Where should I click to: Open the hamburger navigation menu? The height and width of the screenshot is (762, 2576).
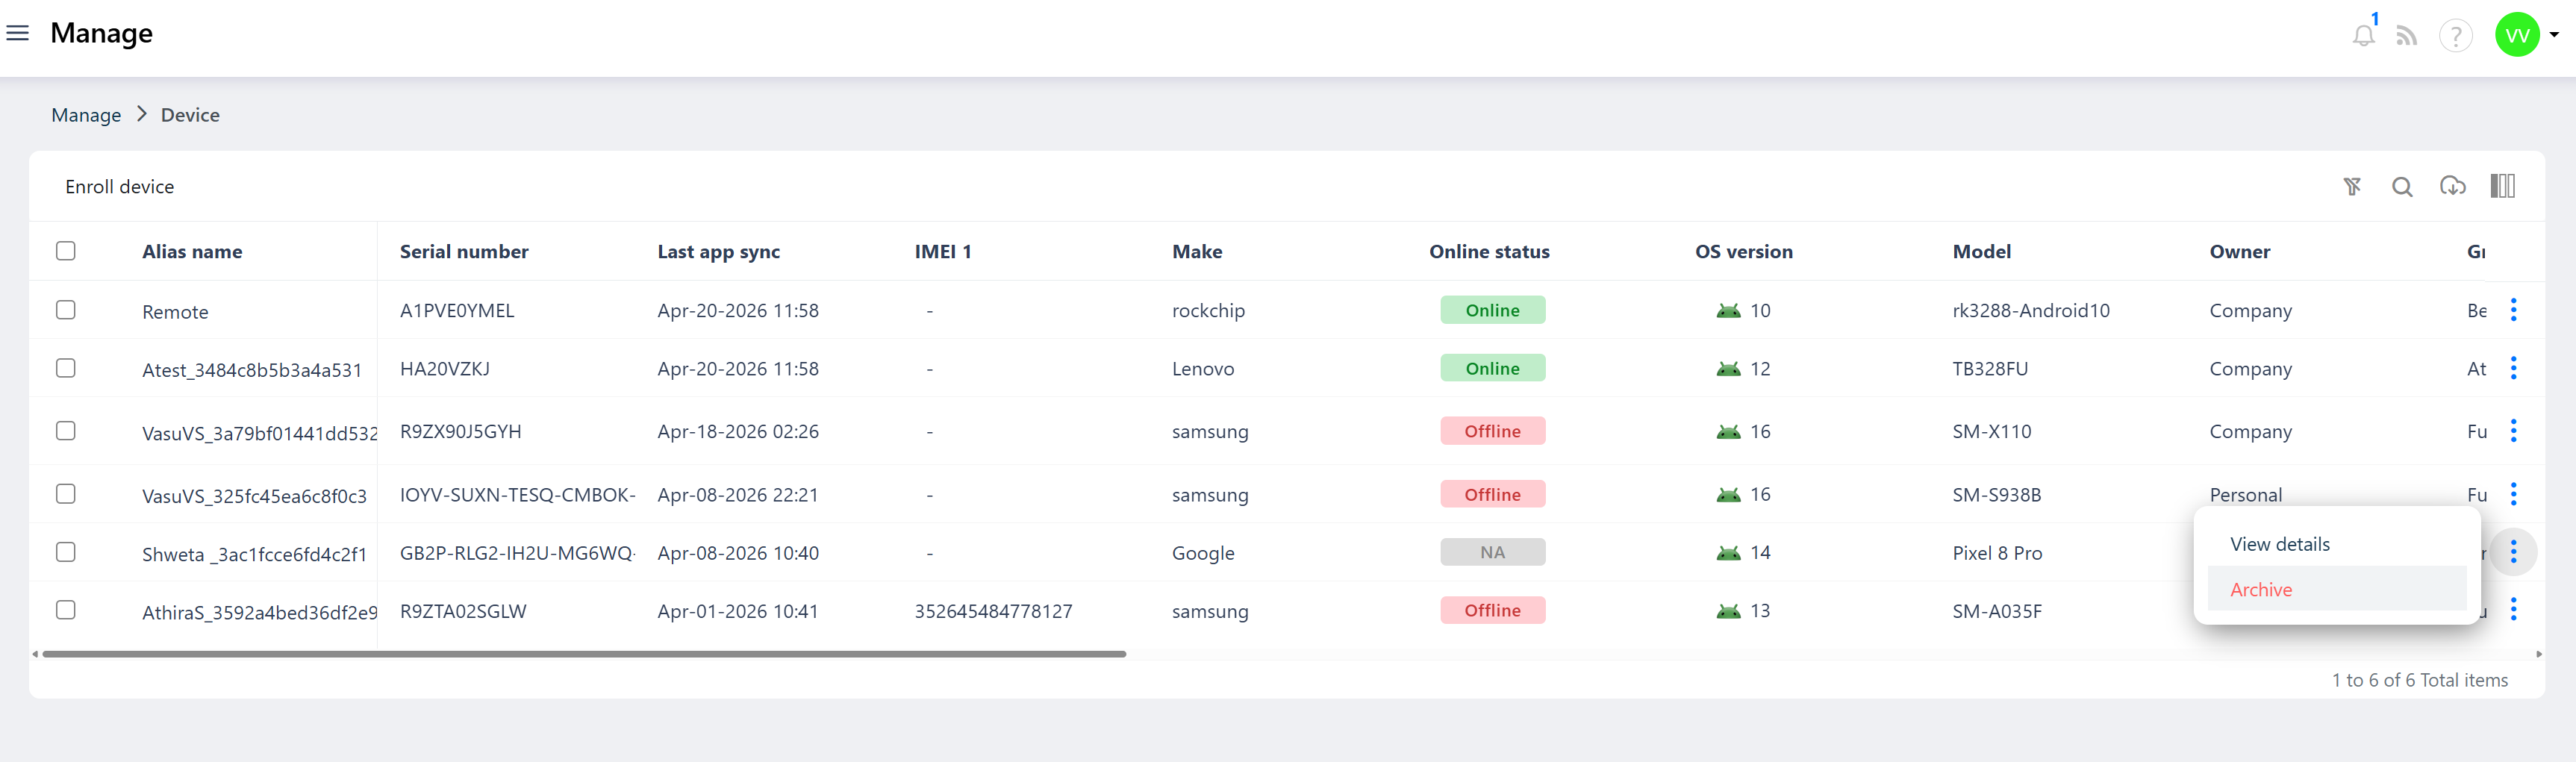tap(18, 33)
